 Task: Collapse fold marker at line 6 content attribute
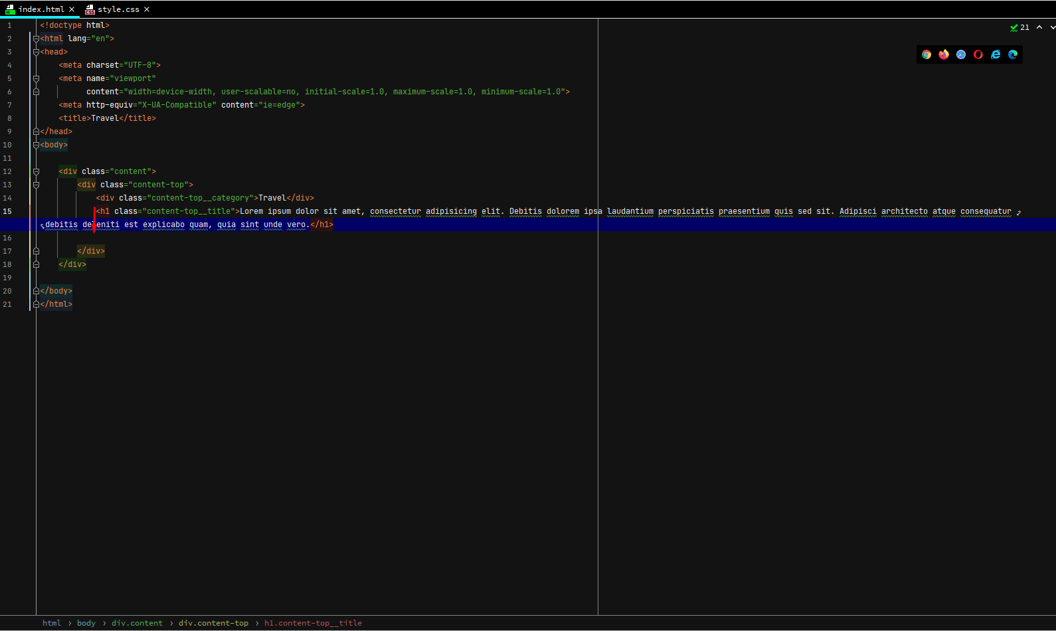coord(36,92)
